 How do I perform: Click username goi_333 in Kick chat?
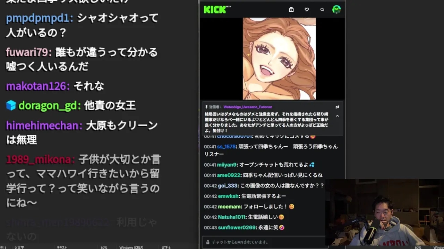point(227,186)
